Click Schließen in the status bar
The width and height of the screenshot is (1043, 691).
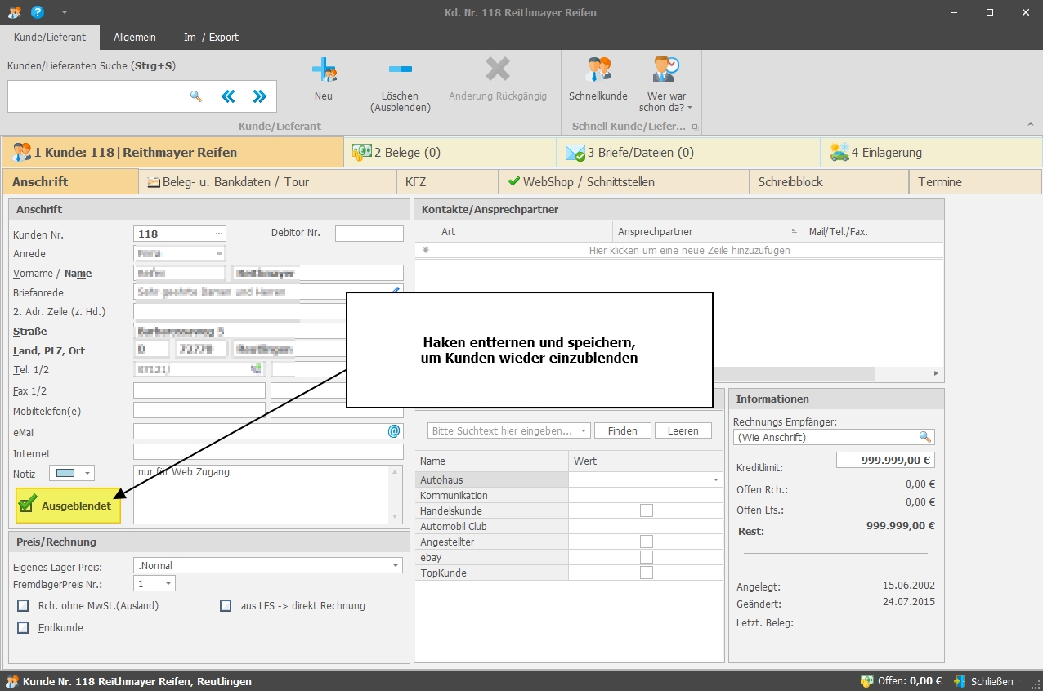983,681
